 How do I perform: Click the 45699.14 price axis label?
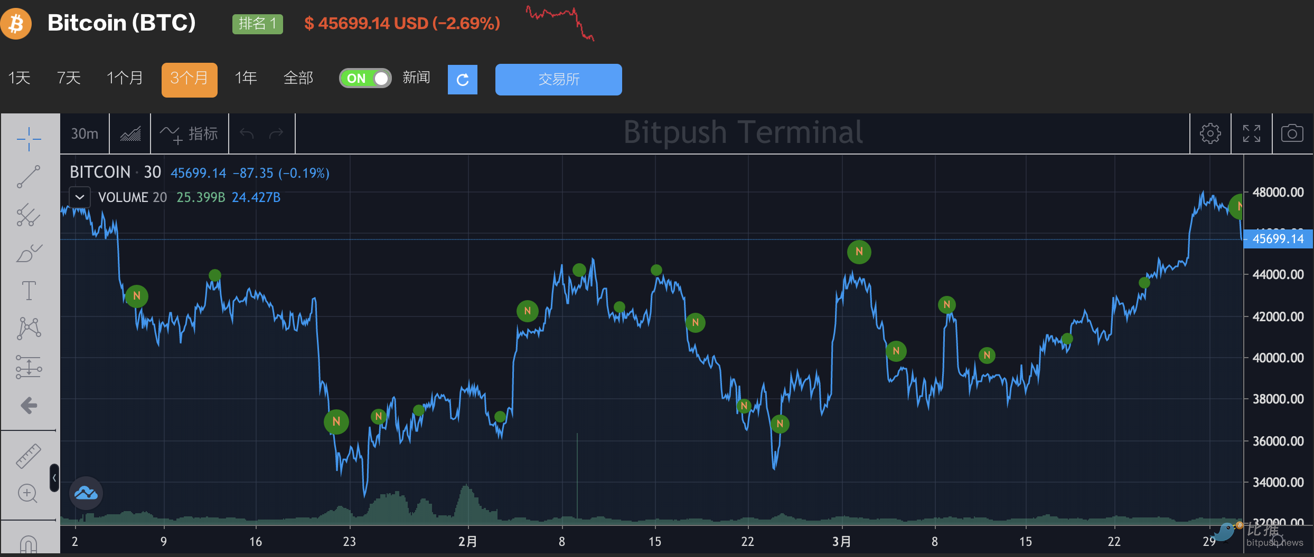[1278, 239]
